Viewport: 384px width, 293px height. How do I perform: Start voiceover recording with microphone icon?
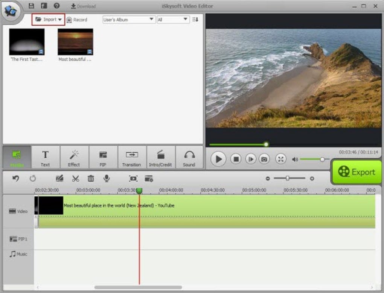coord(107,178)
